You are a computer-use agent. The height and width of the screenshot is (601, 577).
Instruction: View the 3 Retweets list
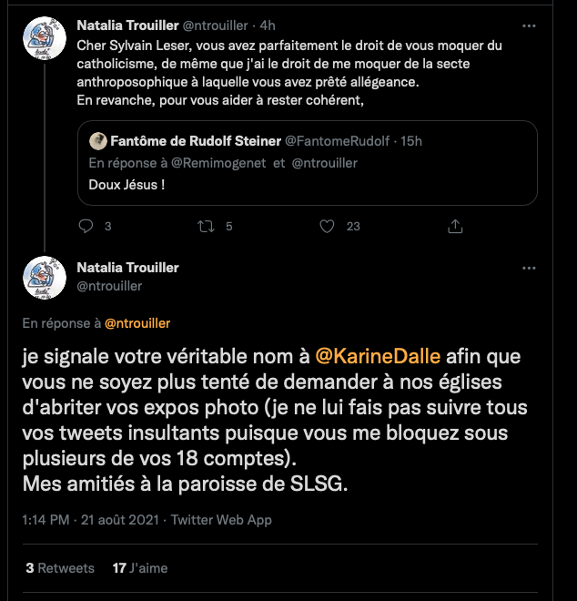(x=60, y=567)
